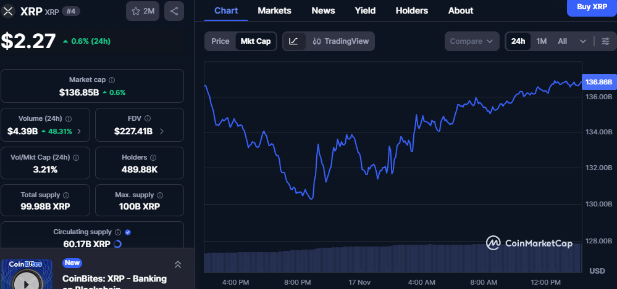Click Market cap info icon
The height and width of the screenshot is (289, 617).
tap(112, 80)
